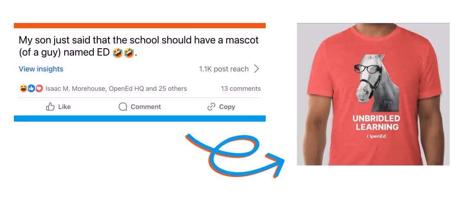Click the laughing emojis after ED
This screenshot has height=198, width=461.
point(123,53)
